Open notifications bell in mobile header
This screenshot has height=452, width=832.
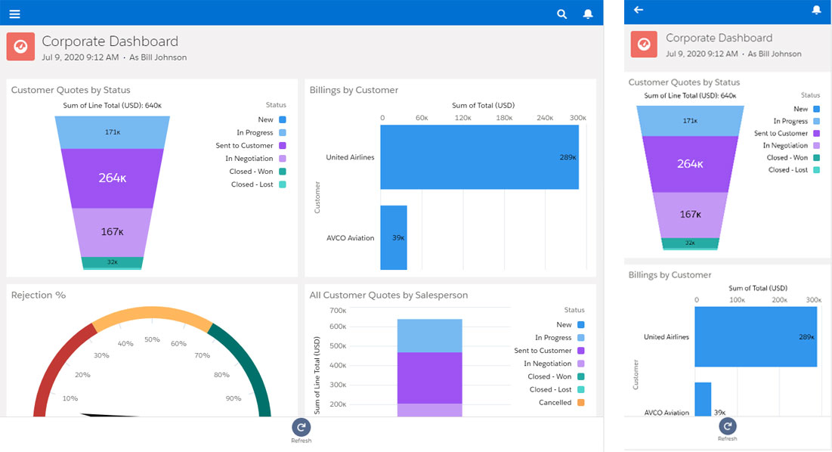tap(816, 10)
